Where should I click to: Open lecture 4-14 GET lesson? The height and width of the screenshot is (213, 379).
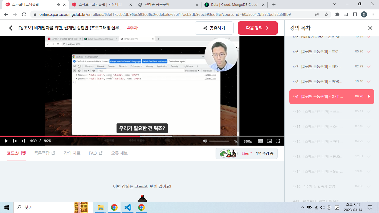click(332, 171)
